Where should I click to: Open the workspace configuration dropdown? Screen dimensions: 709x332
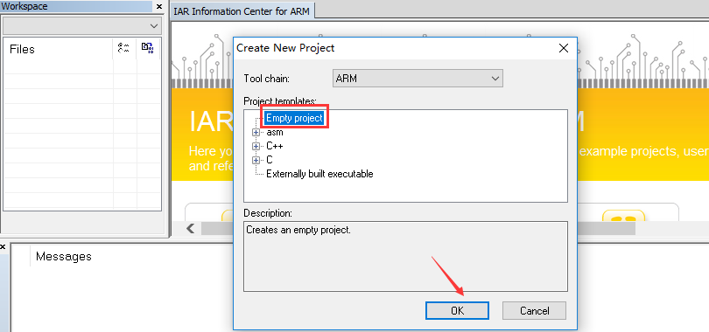[82, 26]
